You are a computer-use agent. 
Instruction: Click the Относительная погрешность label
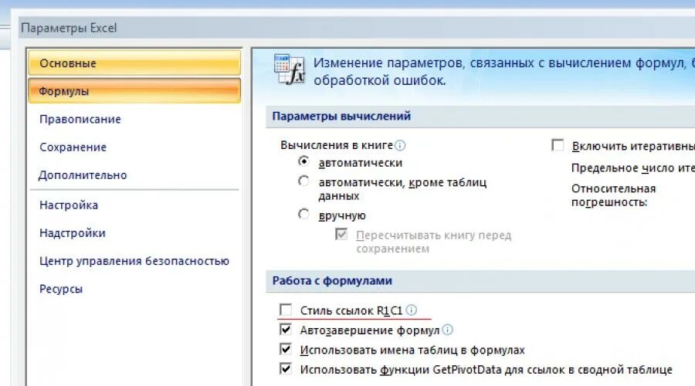click(613, 195)
